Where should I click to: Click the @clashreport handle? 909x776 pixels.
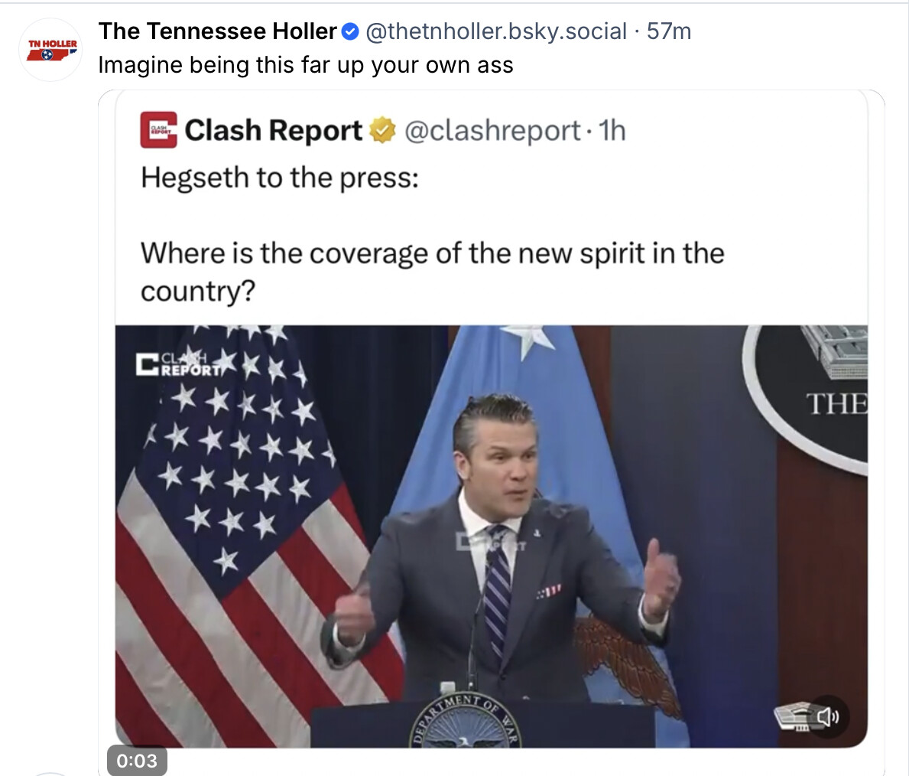coord(492,131)
